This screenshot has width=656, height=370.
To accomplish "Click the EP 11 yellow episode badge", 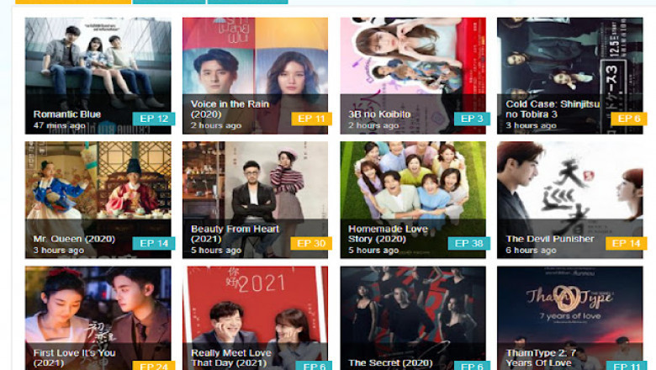I will [x=311, y=119].
